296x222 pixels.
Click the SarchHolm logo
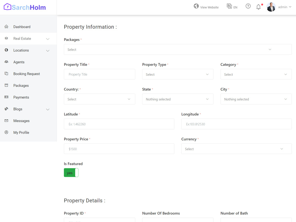(x=25, y=7)
